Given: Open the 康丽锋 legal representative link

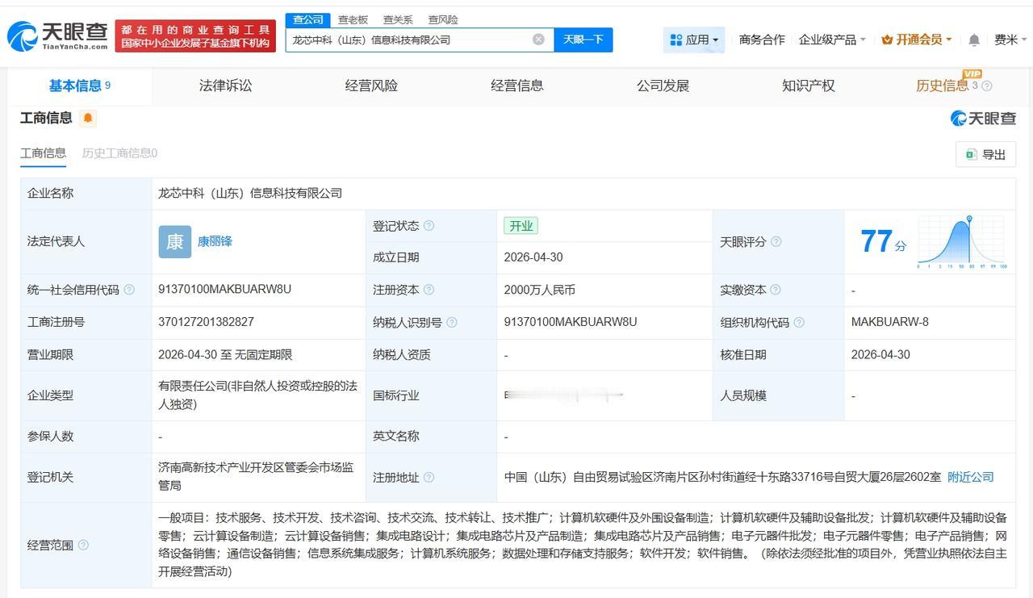Looking at the screenshot, I should pos(215,241).
